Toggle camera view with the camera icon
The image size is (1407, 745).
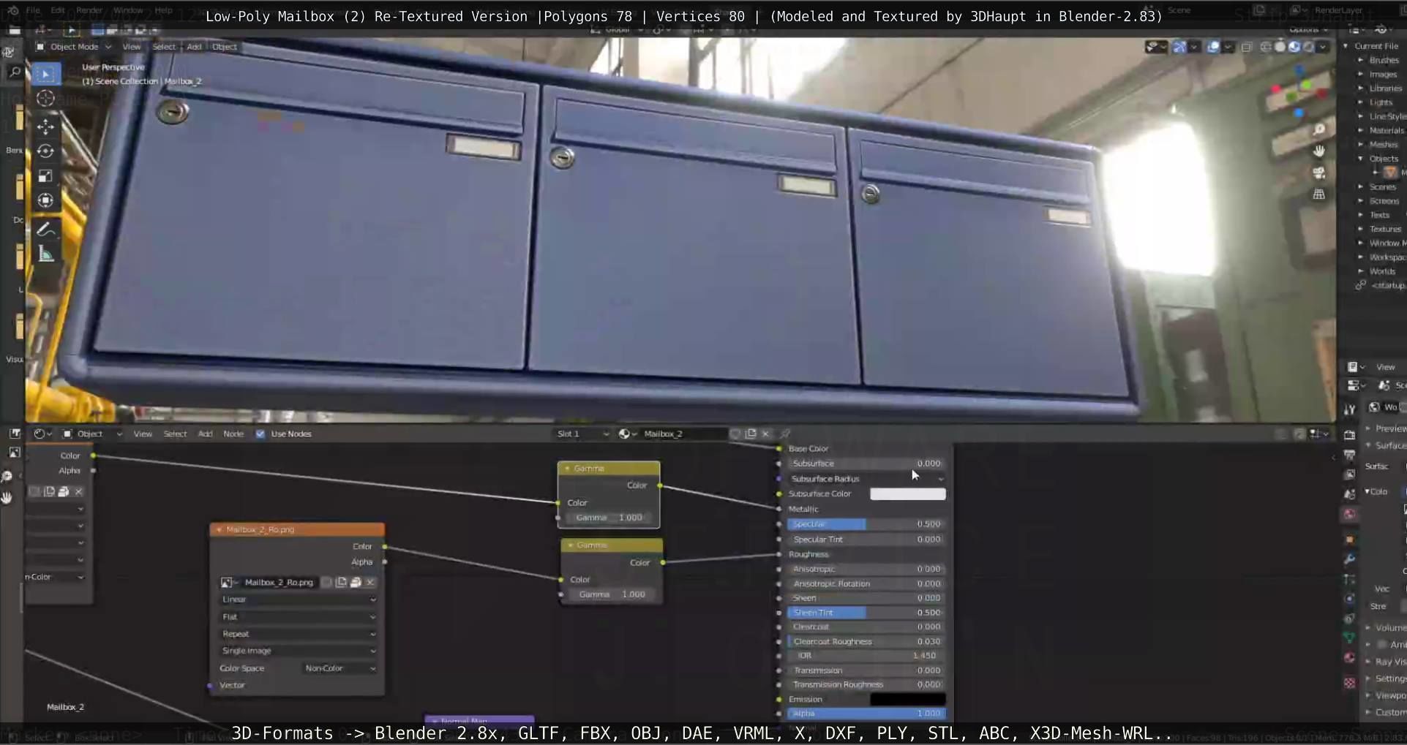(x=1318, y=173)
